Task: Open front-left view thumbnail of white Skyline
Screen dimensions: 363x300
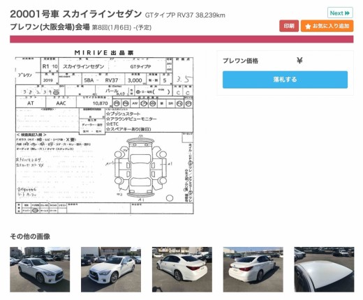Action: (111, 269)
